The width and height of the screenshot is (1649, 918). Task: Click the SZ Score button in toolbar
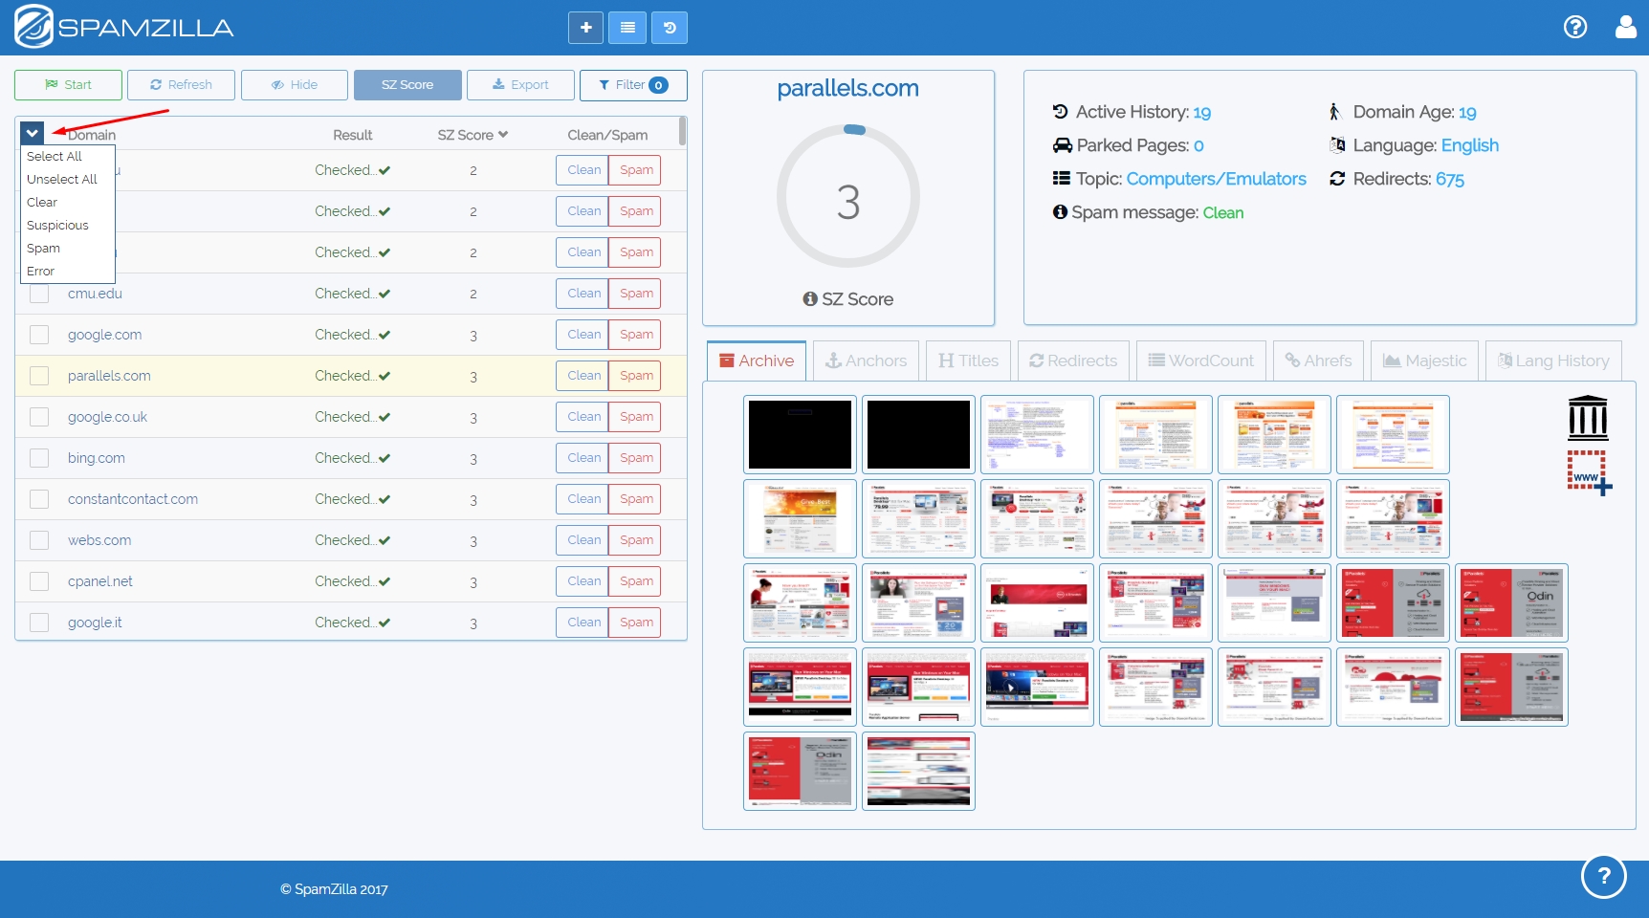[407, 85]
